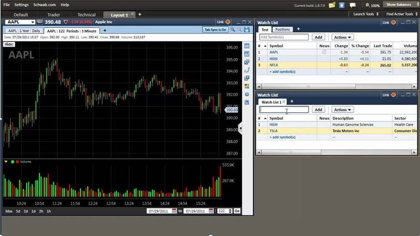Screen dimensions: 420x236
Task: Open start date calendar picker icon
Action: pos(175,211)
